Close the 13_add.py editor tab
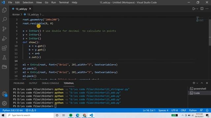The width and height of the screenshot is (211, 118). (30, 9)
